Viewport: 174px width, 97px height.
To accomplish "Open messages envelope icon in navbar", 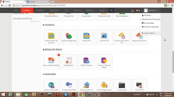I will 132,11.
